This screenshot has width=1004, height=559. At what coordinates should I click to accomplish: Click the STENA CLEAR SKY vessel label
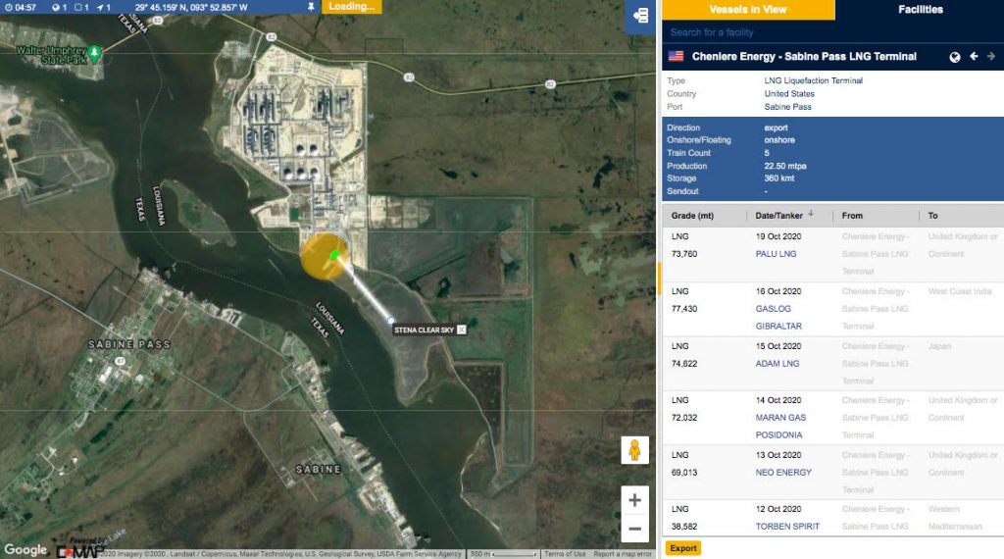(x=424, y=330)
